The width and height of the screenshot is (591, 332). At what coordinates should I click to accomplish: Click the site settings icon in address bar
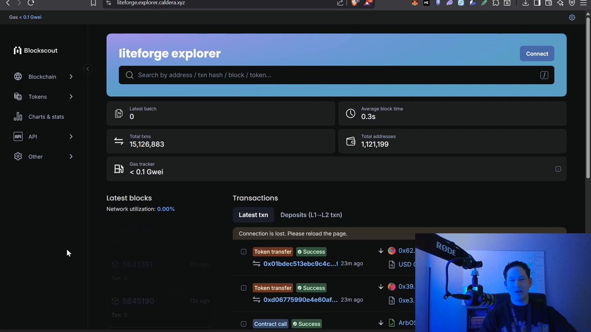coord(109,2)
